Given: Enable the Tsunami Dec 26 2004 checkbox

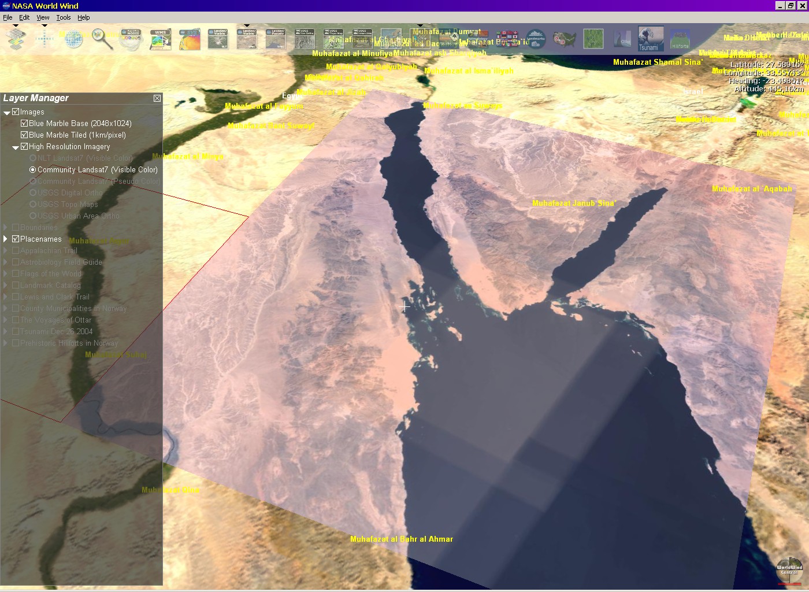Looking at the screenshot, I should pyautogui.click(x=16, y=331).
